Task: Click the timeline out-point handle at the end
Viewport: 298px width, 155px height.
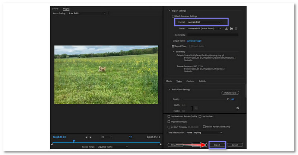Action: tap(161, 144)
